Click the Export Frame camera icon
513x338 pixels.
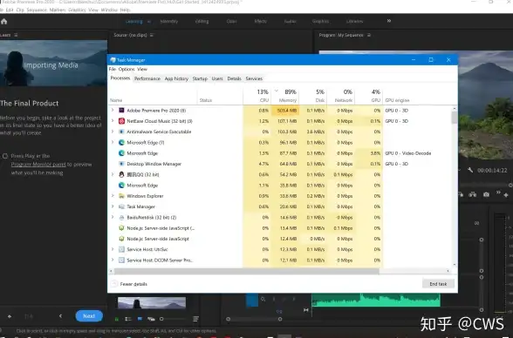pyautogui.click(x=486, y=194)
